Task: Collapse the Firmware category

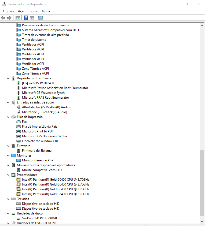Action: pos(8,146)
